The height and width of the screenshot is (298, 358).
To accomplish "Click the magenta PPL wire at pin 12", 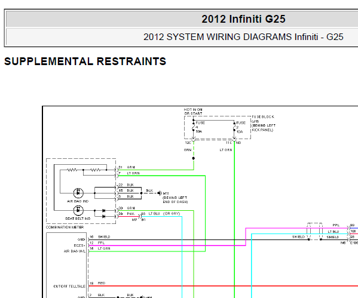I will [167, 246].
